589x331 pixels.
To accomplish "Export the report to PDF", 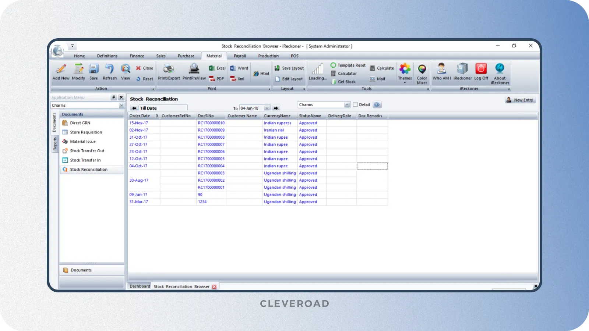I will pyautogui.click(x=216, y=78).
